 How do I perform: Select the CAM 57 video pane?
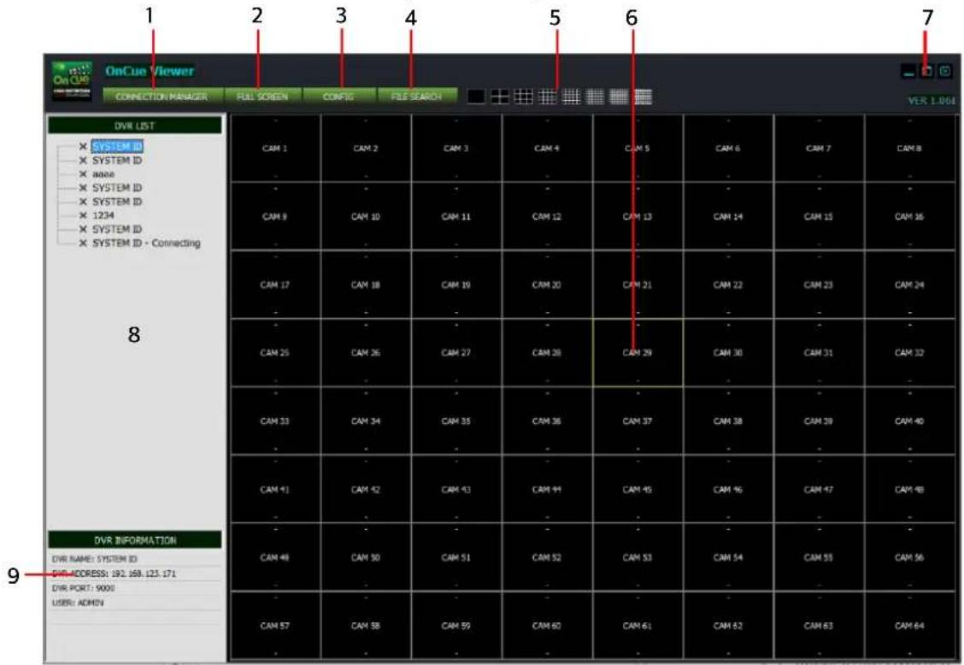pyautogui.click(x=275, y=626)
